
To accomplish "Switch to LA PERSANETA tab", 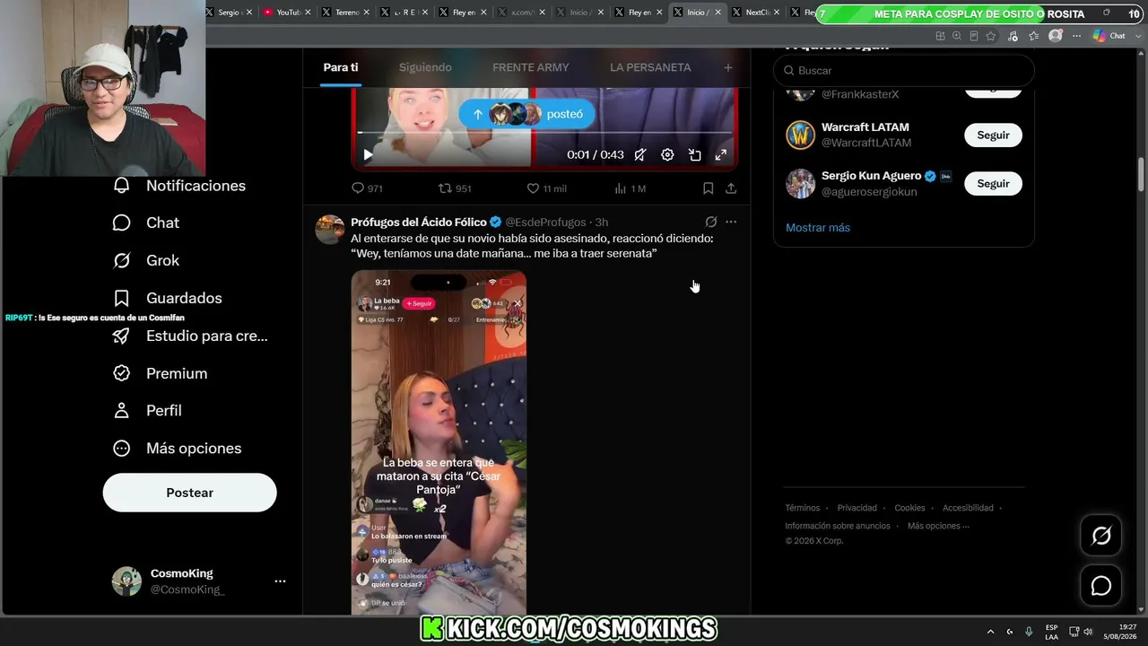I will 650,67.
